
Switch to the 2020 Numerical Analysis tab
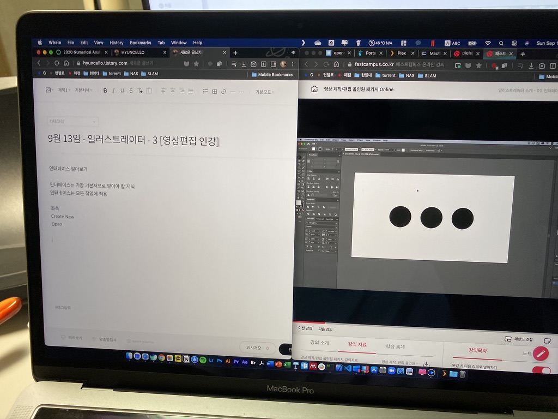coord(82,52)
